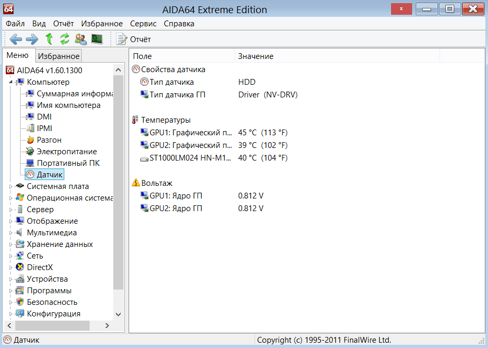Click the tree horizontal scrollbar right arrow

(x=108, y=326)
